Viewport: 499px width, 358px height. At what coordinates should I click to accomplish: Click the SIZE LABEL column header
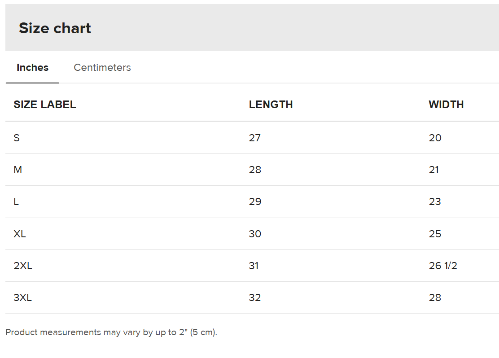point(45,105)
